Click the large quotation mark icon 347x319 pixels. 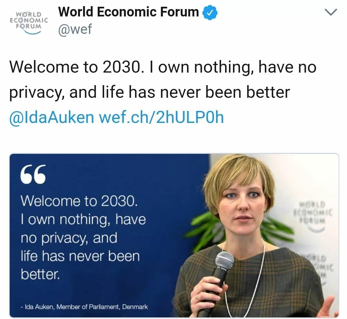click(x=33, y=175)
